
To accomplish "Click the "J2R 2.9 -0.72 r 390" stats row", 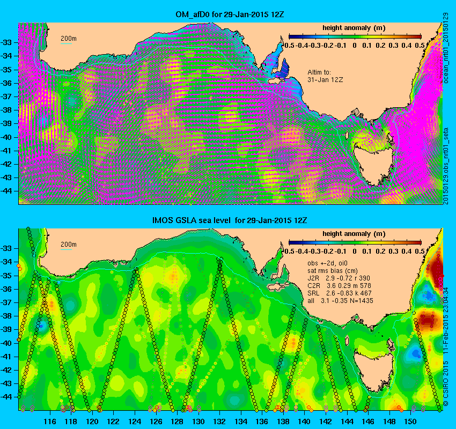I will coord(339,278).
